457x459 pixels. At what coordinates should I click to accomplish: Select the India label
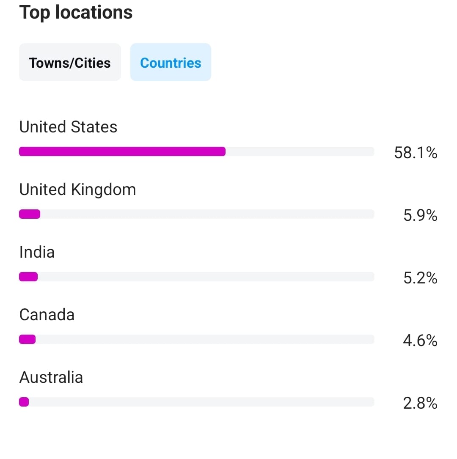[37, 252]
